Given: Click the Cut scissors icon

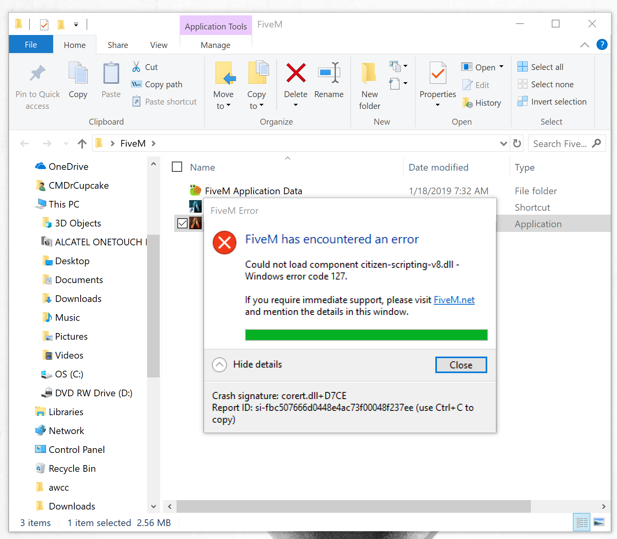Looking at the screenshot, I should click(136, 67).
